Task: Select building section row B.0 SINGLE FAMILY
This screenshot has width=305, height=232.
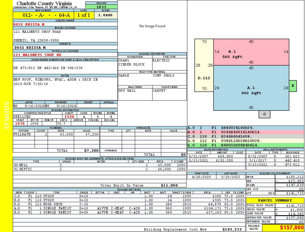Action: tap(129, 212)
